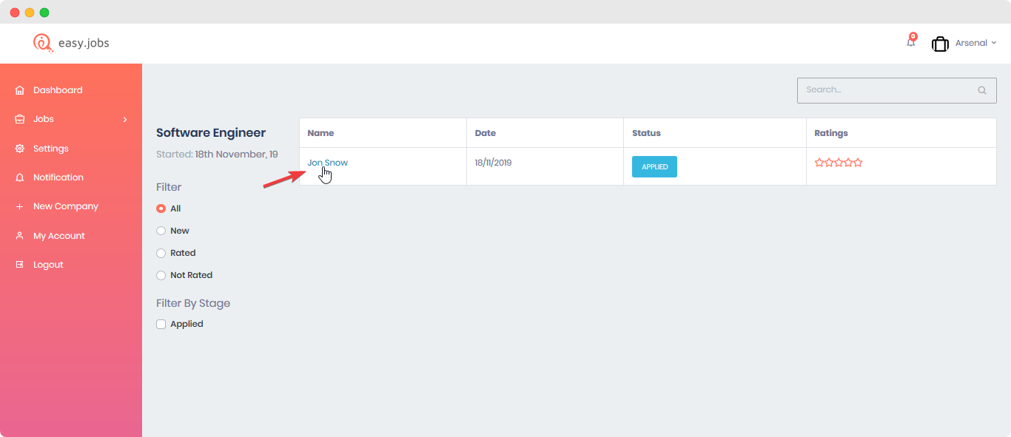
Task: Click the plus icon beside New Company
Action: [x=20, y=206]
